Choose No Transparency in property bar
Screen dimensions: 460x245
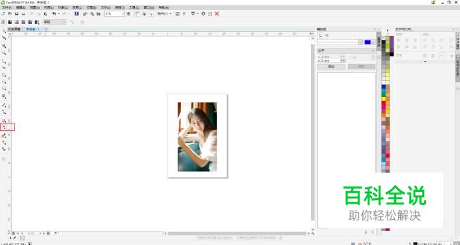coord(3,22)
